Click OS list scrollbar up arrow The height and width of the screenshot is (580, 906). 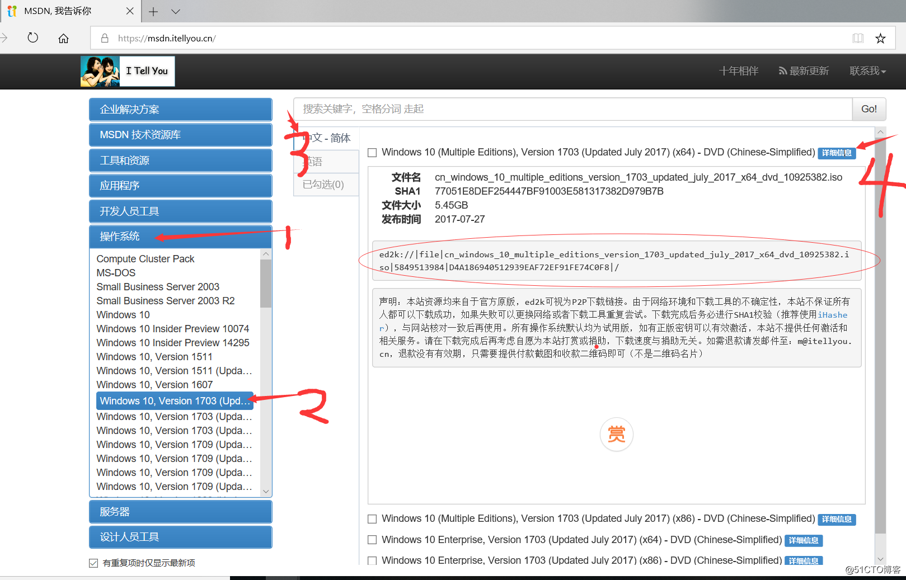266,254
